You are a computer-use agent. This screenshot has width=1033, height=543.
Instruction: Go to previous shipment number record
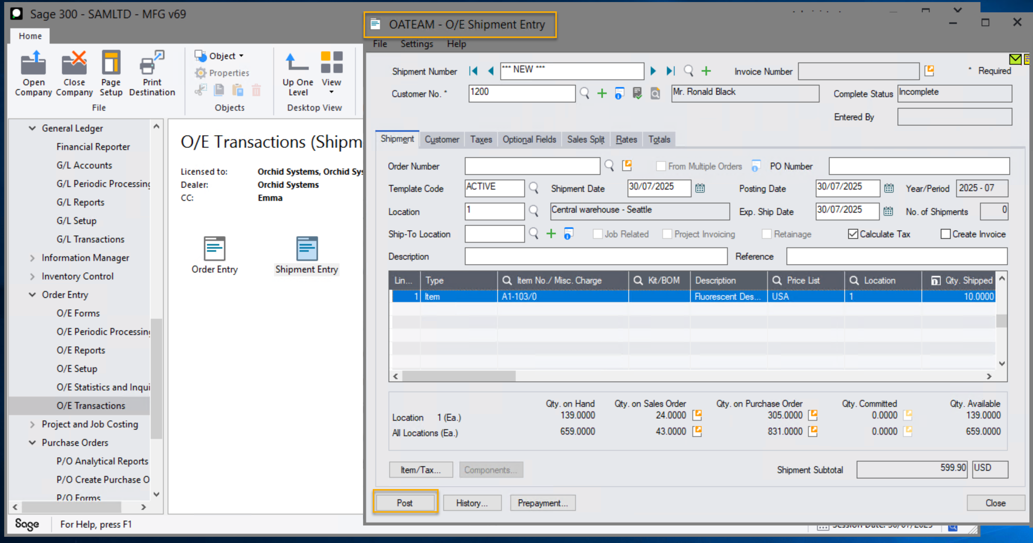(x=491, y=71)
